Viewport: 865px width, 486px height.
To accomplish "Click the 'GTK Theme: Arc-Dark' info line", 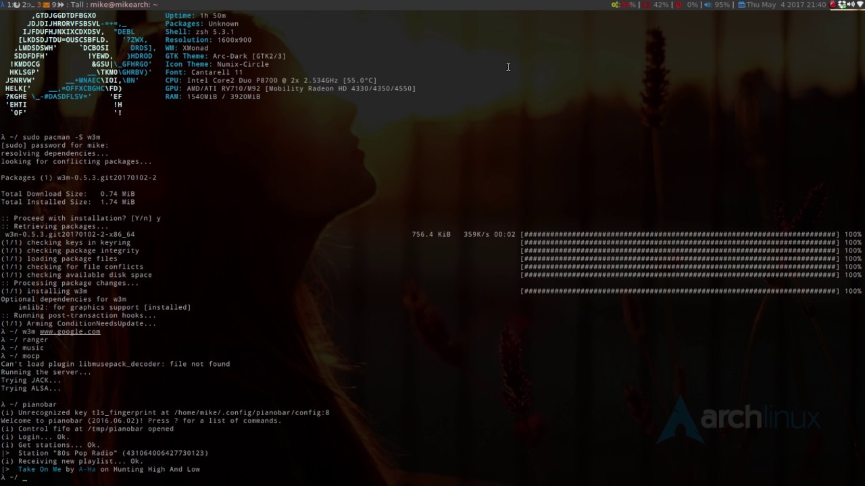I will click(226, 56).
